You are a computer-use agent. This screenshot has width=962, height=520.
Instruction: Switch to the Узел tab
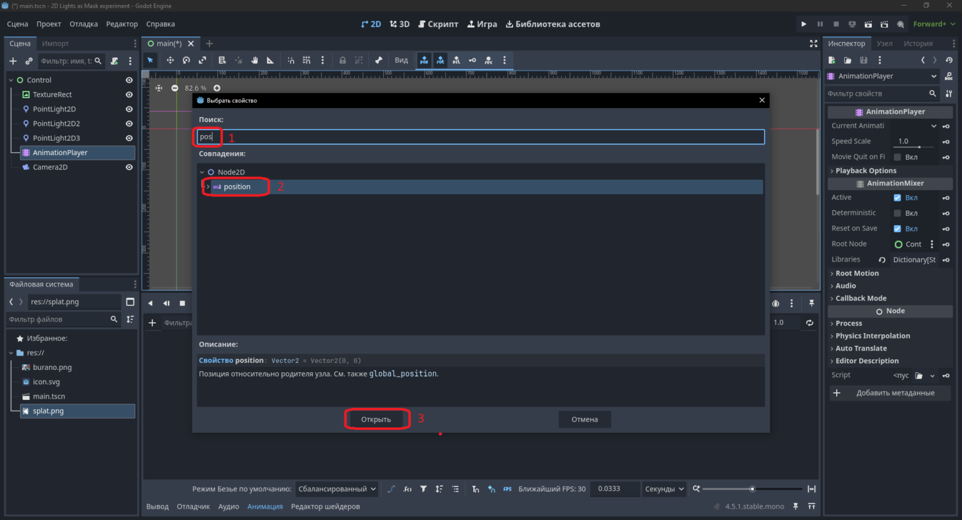coord(884,43)
